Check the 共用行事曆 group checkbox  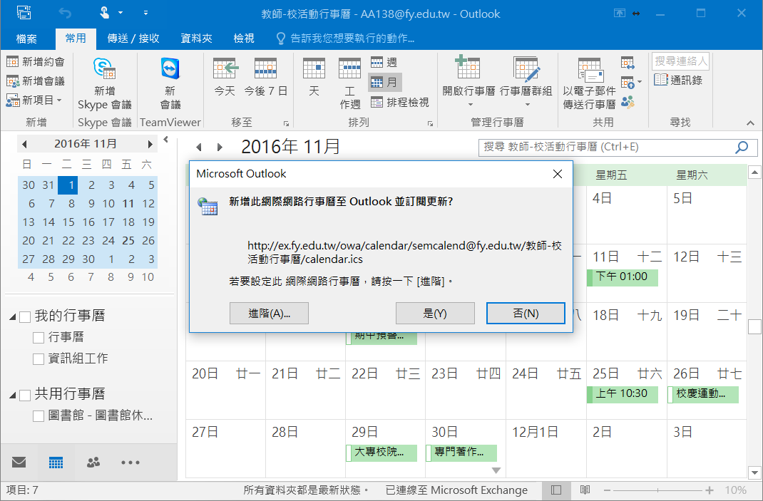(x=25, y=395)
